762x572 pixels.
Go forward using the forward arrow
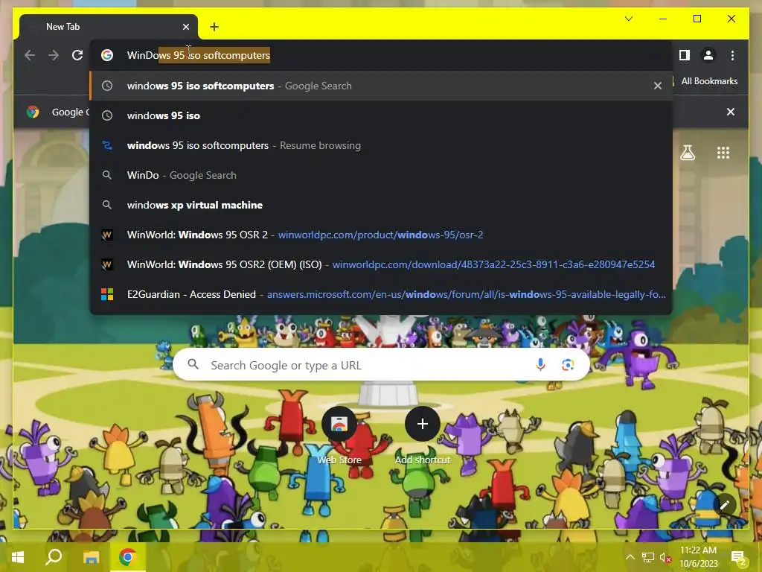tap(54, 55)
